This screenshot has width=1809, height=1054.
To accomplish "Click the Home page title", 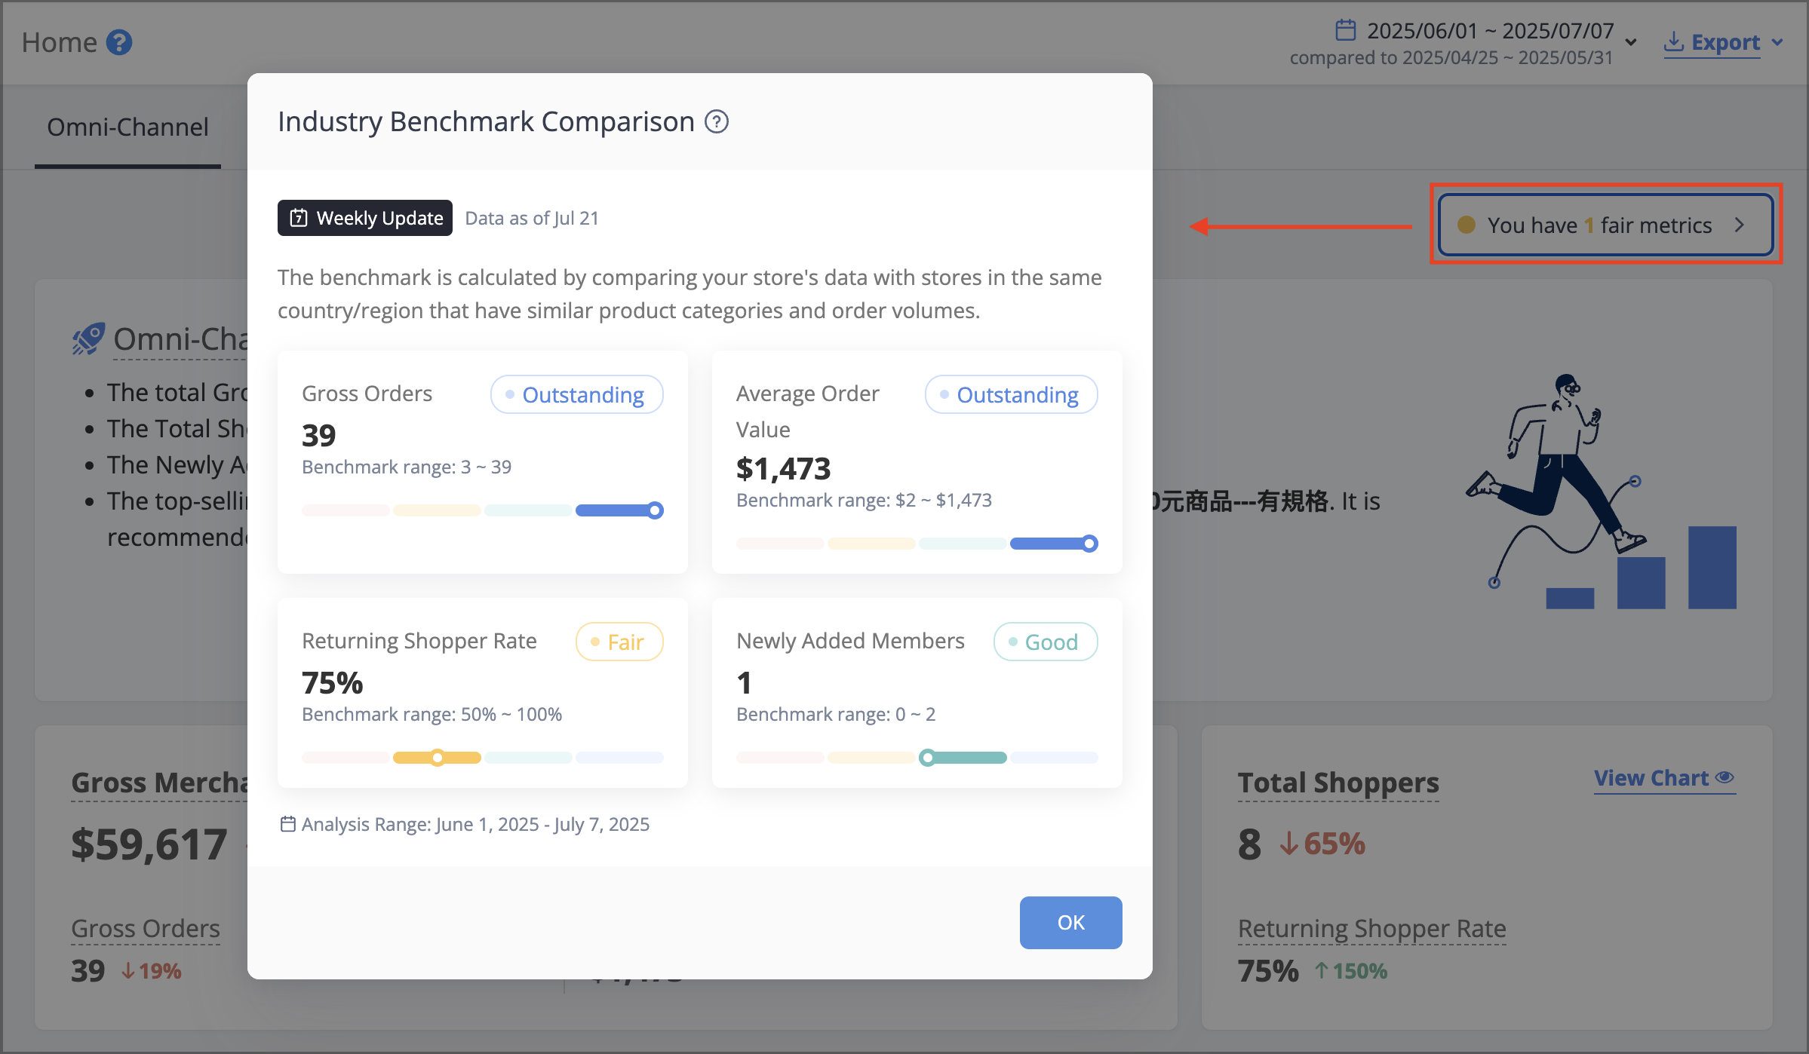I will 59,42.
